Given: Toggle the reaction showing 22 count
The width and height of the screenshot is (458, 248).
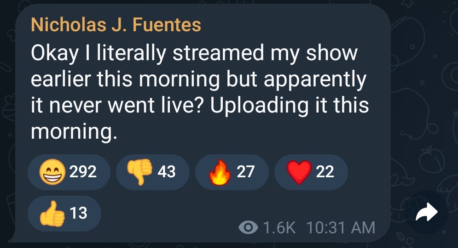Looking at the screenshot, I should (311, 172).
